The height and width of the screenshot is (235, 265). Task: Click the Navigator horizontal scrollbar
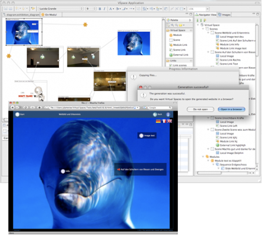210,173
